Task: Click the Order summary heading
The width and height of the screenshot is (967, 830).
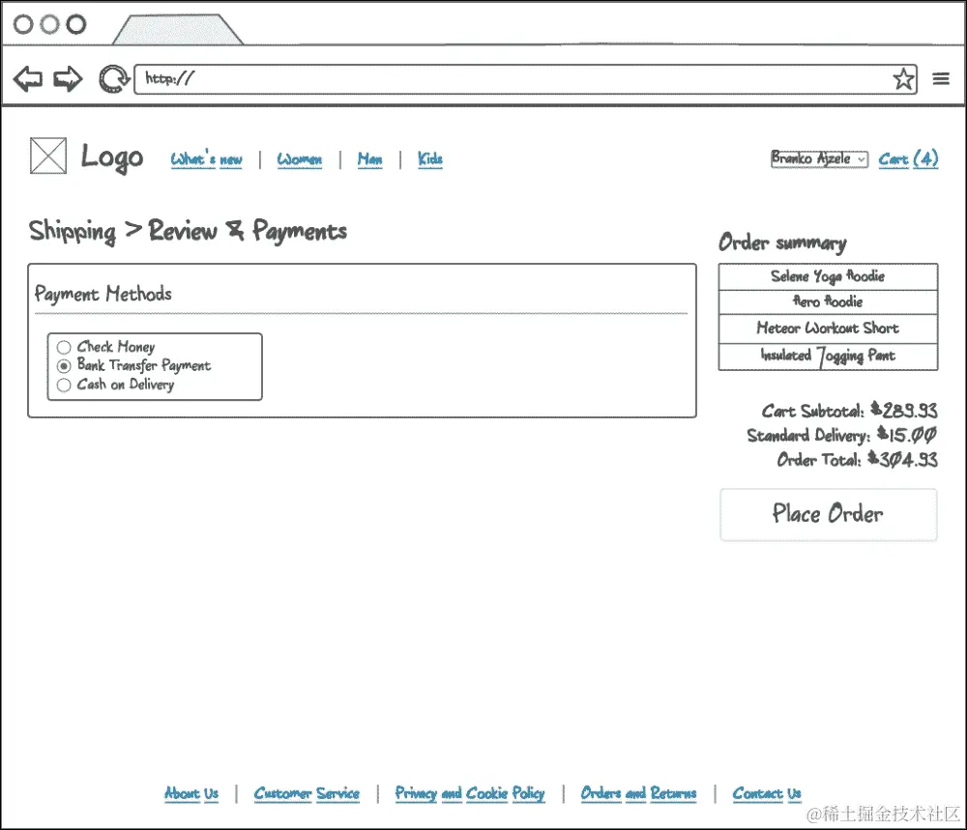Action: coord(782,243)
